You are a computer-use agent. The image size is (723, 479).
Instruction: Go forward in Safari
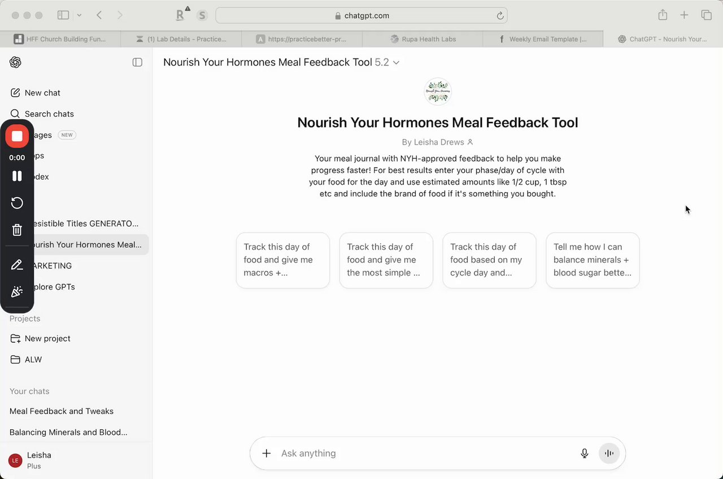pyautogui.click(x=120, y=15)
